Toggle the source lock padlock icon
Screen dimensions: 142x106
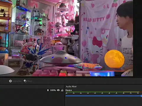[62, 90]
